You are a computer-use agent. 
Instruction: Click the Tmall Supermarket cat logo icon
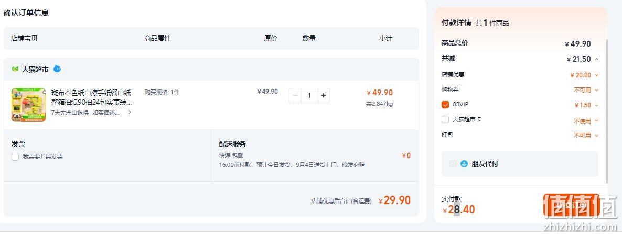15,69
